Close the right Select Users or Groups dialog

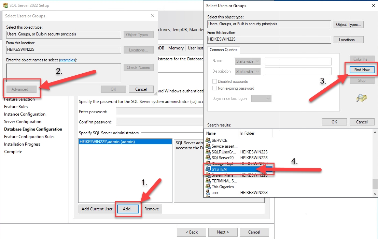pos(374,5)
